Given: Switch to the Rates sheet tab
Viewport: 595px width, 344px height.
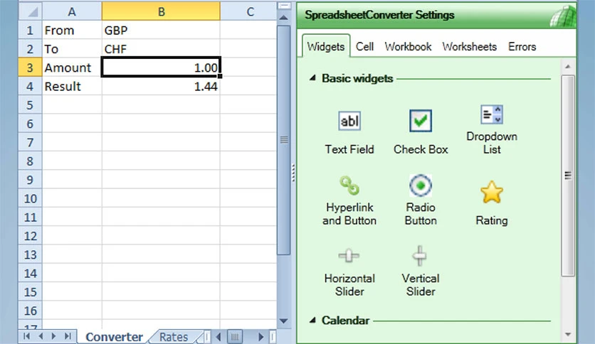Looking at the screenshot, I should 174,336.
